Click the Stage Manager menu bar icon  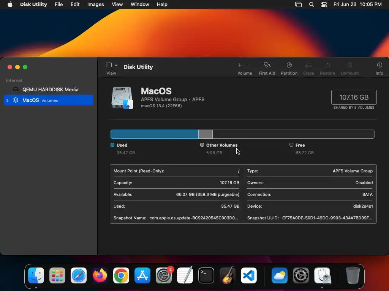(299, 5)
